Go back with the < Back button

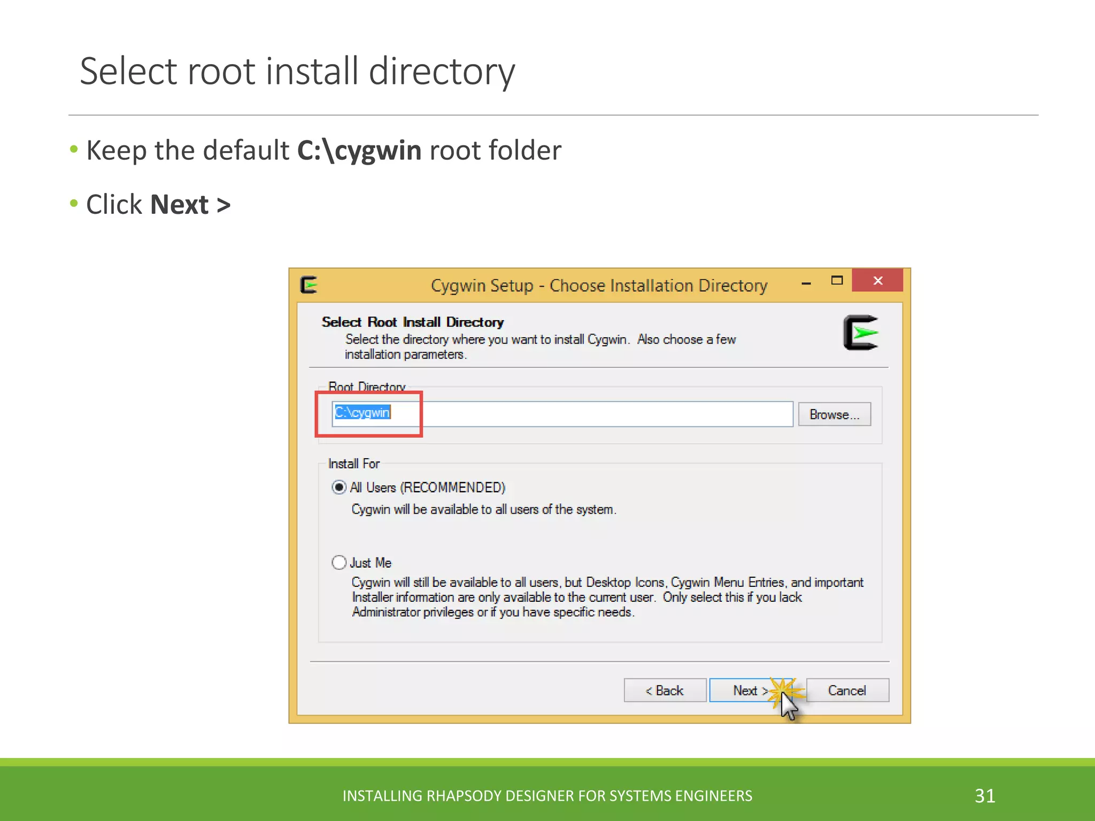665,690
